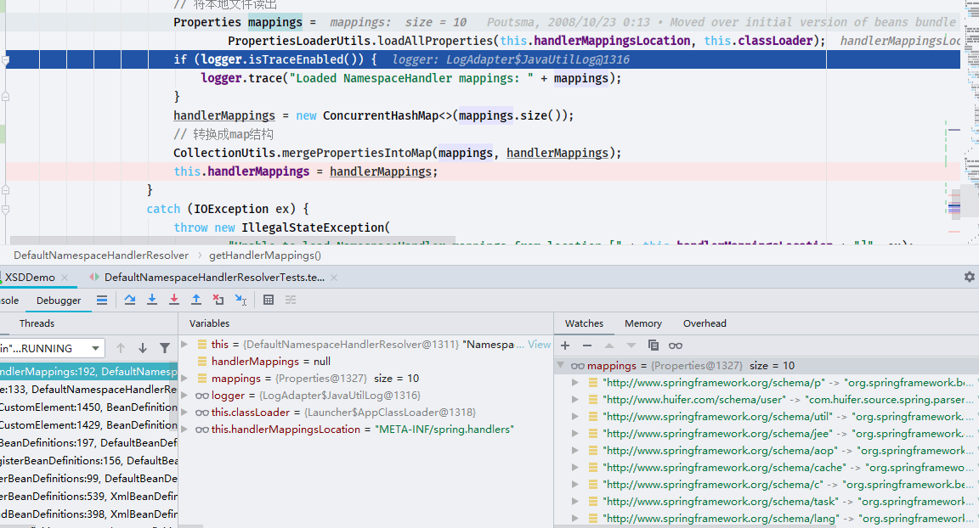979x528 pixels.
Task: Open the RUNNING thread dropdown
Action: coord(95,349)
